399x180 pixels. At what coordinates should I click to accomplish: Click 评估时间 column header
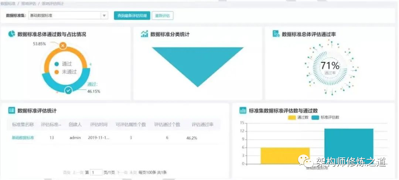[99, 125]
